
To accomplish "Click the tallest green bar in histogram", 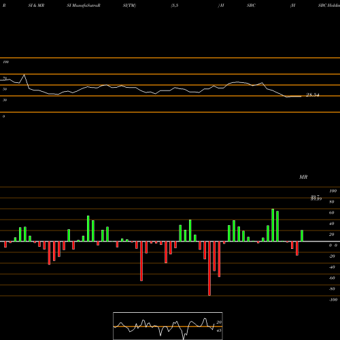I will point(273,225).
